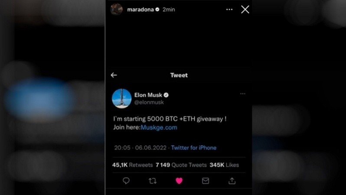Toggle the pink heart like button

click(x=179, y=181)
